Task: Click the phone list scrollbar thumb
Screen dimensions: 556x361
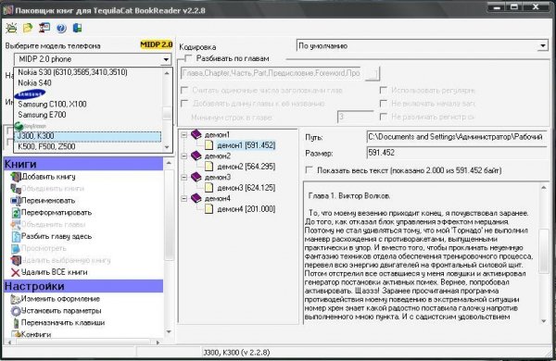Action: 167,113
